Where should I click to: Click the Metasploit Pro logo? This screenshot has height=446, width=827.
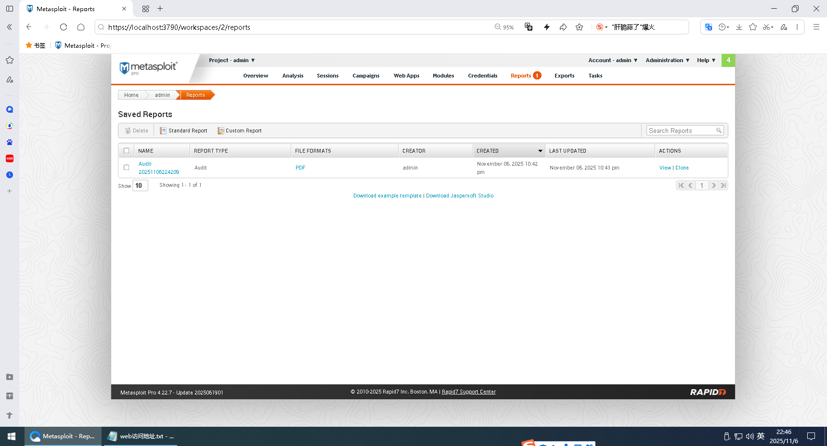coord(148,68)
